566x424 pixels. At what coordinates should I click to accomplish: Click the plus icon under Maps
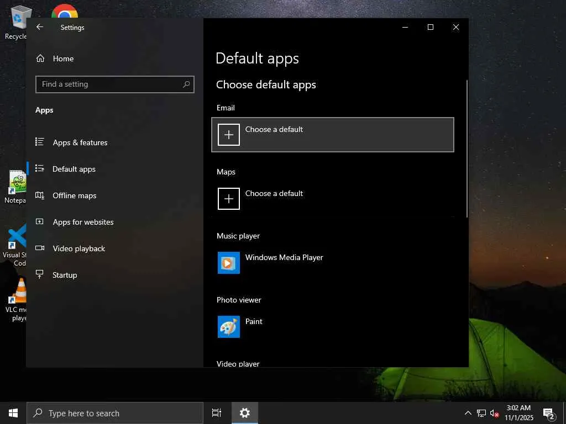click(228, 199)
